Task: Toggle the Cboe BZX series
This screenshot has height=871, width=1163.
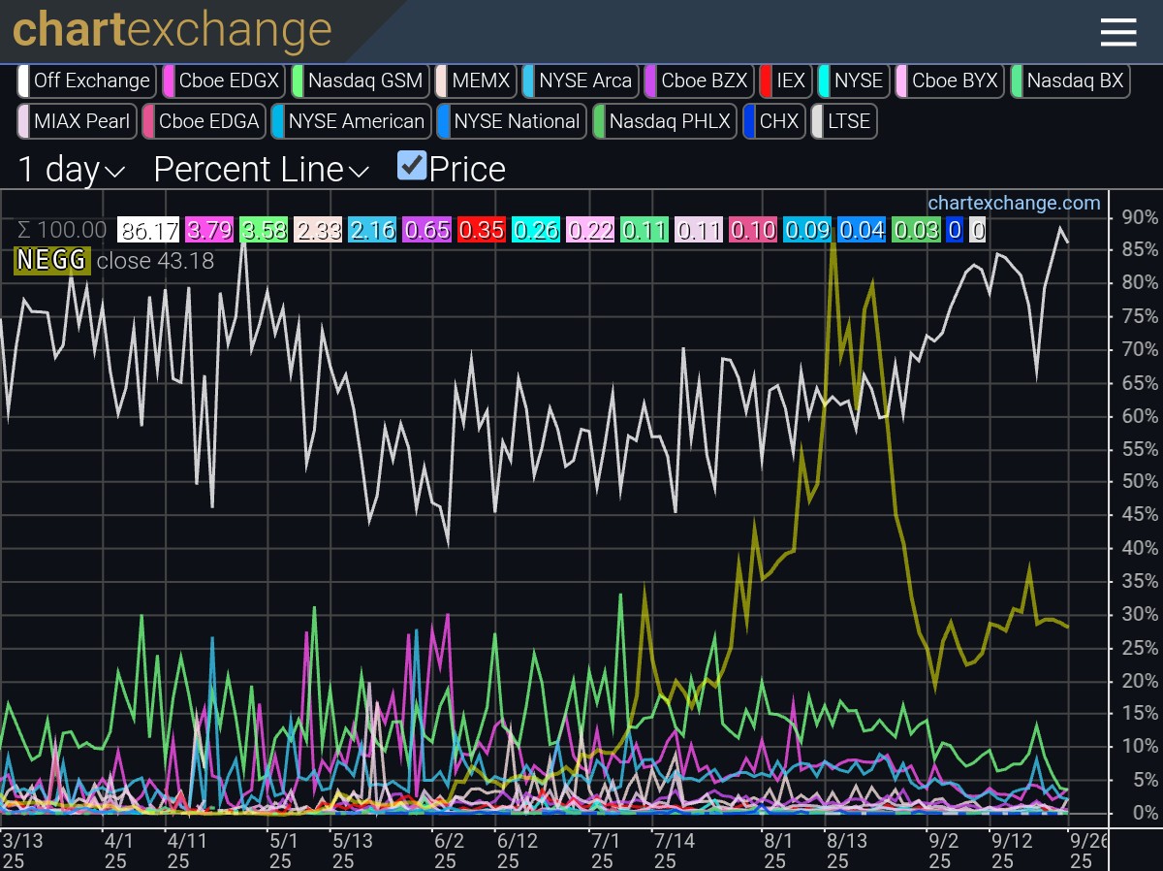Action: click(699, 81)
